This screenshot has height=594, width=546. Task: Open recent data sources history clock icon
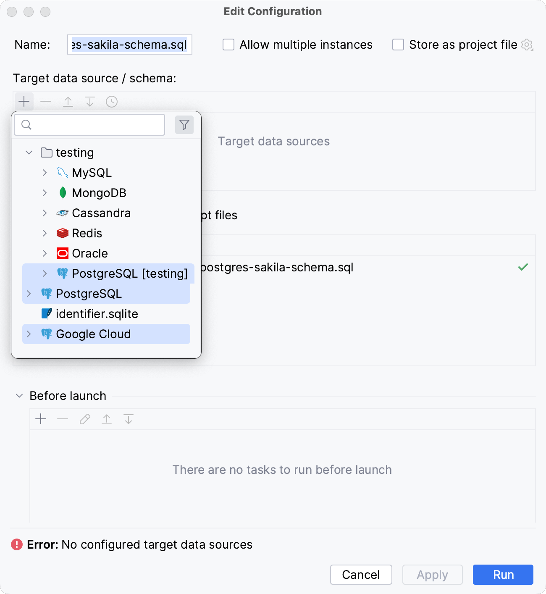click(111, 101)
